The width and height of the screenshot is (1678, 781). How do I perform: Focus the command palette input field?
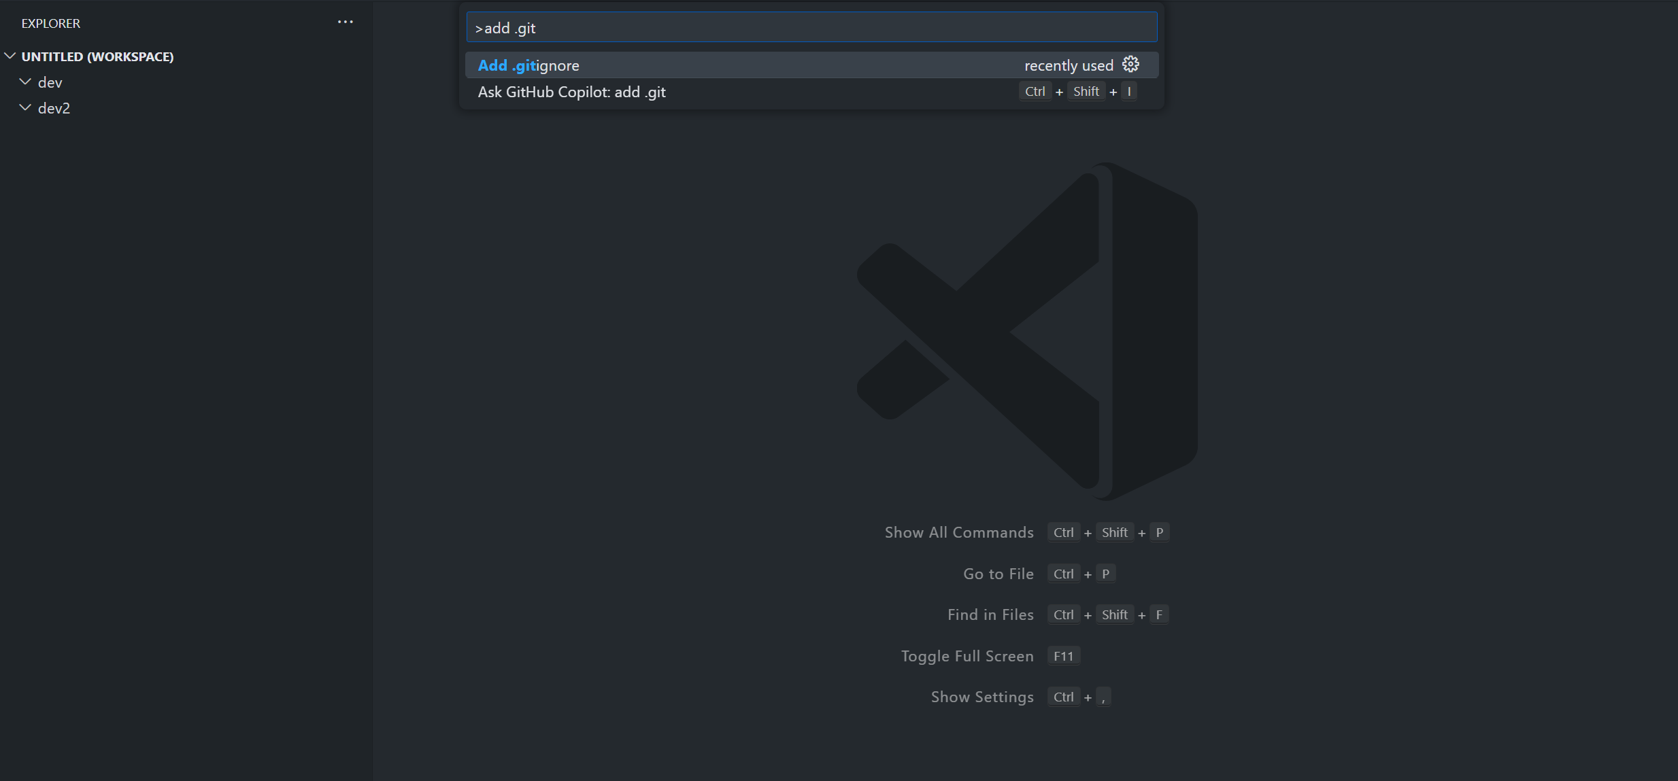coord(811,28)
